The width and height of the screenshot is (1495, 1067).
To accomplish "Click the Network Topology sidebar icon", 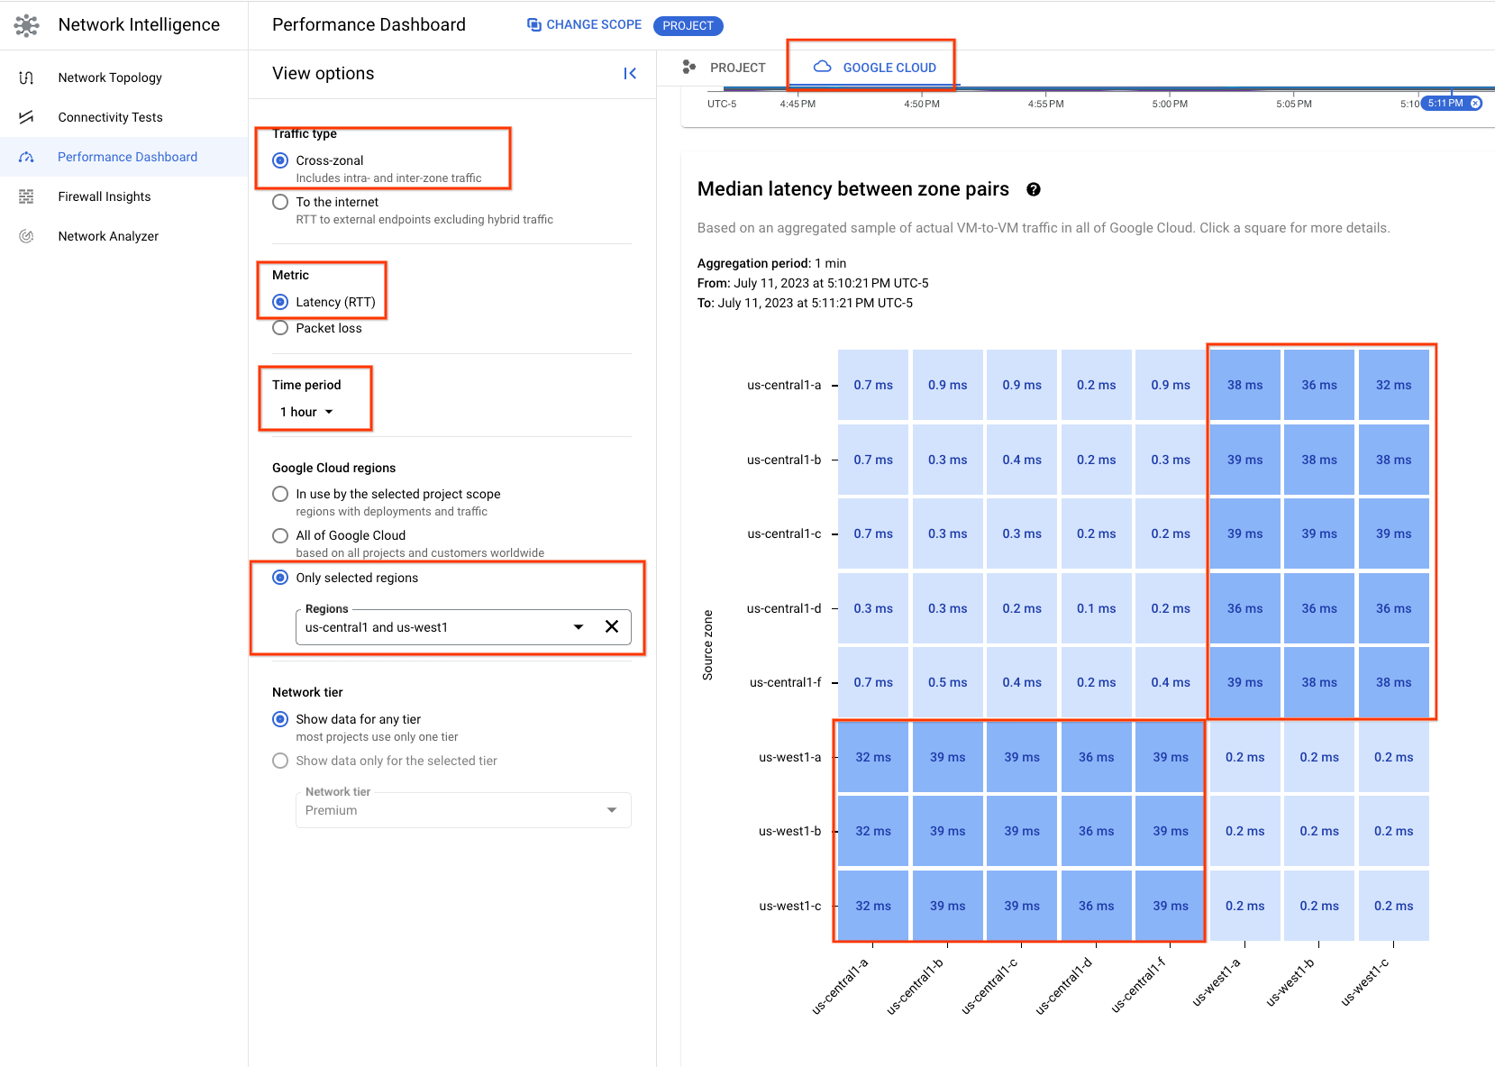I will click(x=26, y=78).
